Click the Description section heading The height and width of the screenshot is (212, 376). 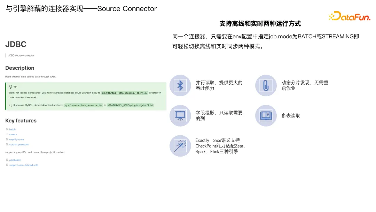(x=19, y=68)
